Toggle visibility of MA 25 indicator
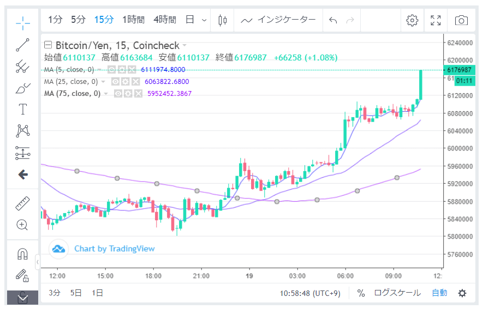The height and width of the screenshot is (309, 483). tap(115, 81)
